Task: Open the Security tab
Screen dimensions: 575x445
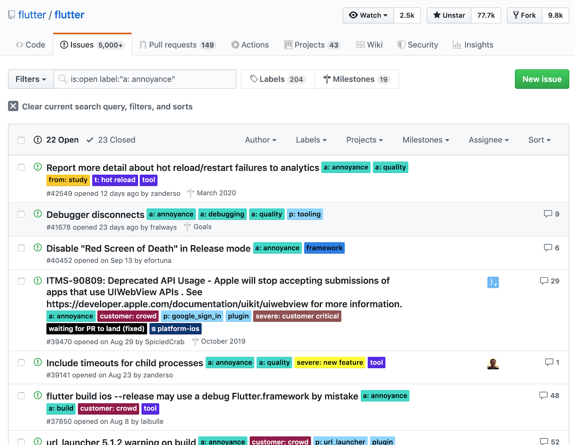Action: pos(418,45)
